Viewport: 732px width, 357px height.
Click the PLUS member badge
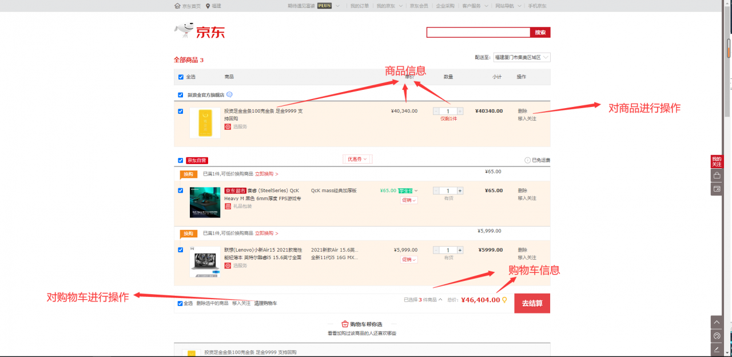click(x=324, y=6)
